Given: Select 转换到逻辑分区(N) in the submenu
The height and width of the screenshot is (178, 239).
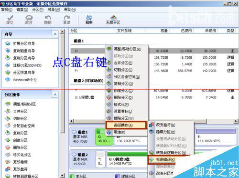Looking at the screenshot, I should tap(171, 153).
